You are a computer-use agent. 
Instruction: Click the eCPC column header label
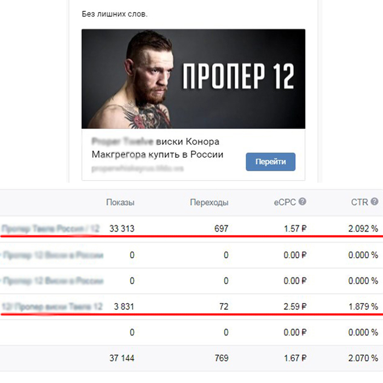click(x=285, y=202)
